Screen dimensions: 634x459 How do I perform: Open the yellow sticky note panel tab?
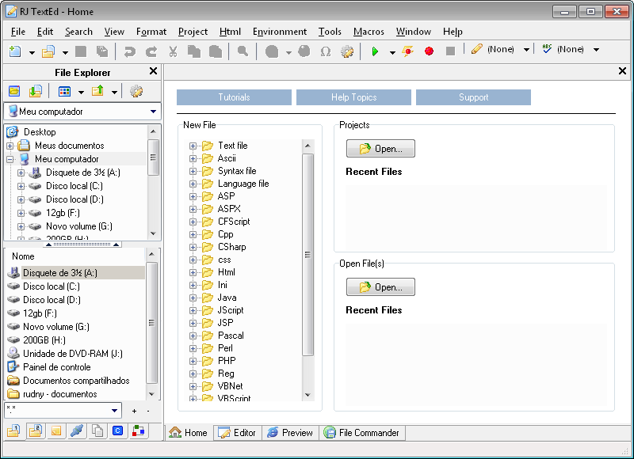pyautogui.click(x=56, y=431)
